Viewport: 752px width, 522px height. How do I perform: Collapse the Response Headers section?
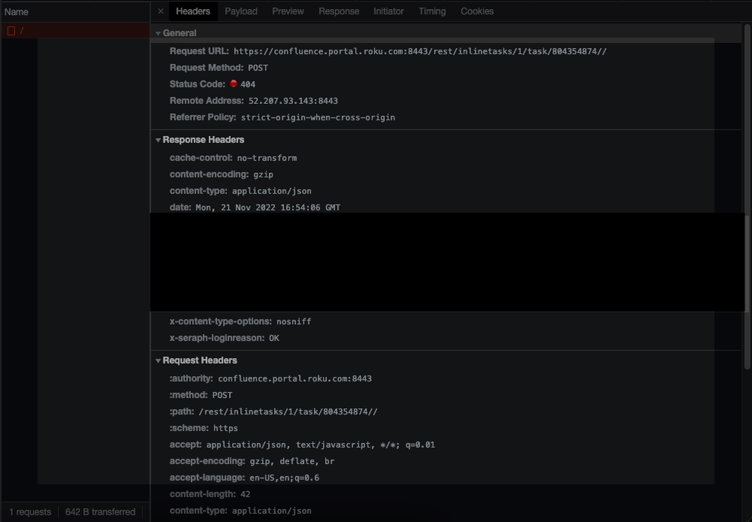pos(158,139)
